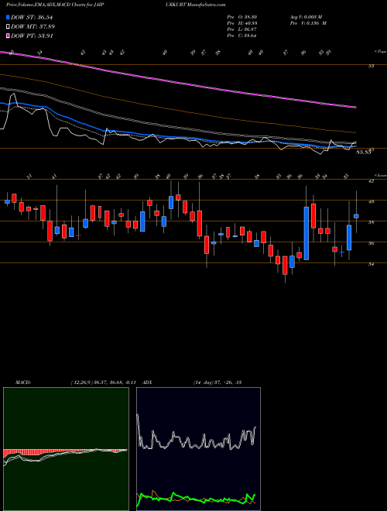Click the 'ADX' panel label
Viewport: 387px width, 511px height.
point(148,382)
